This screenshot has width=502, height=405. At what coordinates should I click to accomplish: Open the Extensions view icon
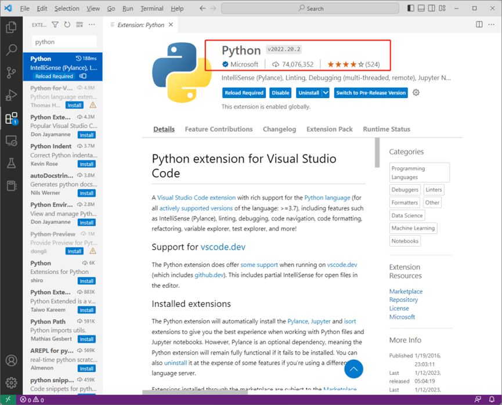pyautogui.click(x=11, y=118)
